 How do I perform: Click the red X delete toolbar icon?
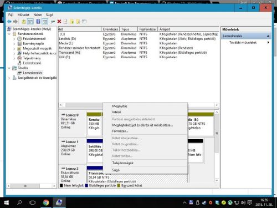point(59,22)
